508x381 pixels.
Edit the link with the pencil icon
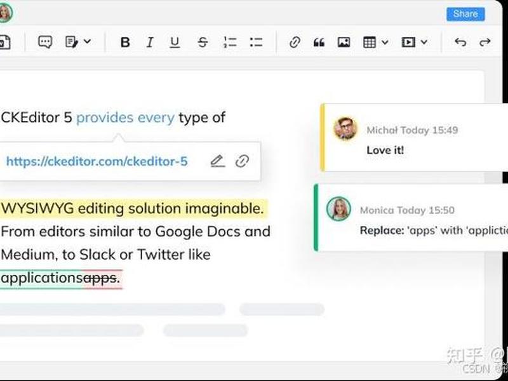point(217,161)
